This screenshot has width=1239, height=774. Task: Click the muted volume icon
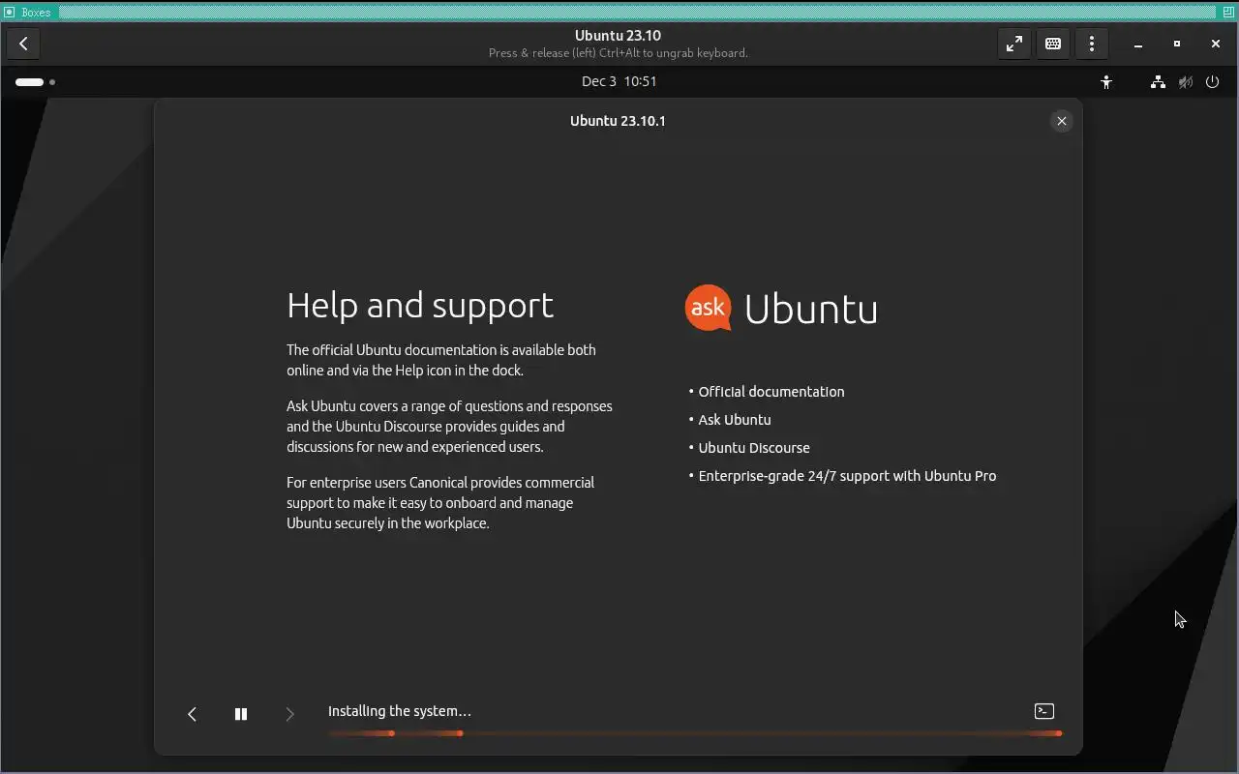[1185, 82]
